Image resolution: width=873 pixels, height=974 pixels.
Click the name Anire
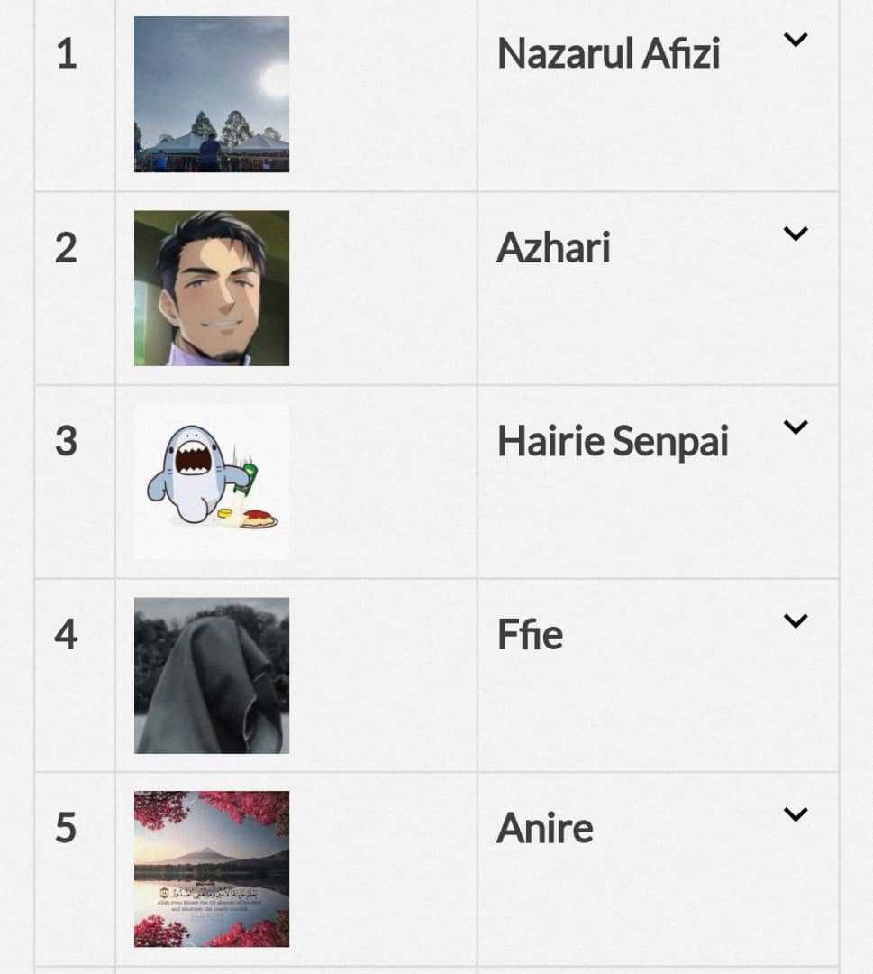tap(545, 829)
